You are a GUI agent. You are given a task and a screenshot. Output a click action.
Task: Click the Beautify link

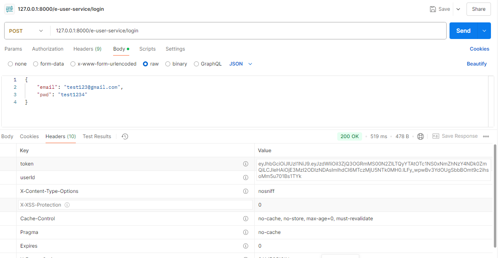tap(477, 64)
